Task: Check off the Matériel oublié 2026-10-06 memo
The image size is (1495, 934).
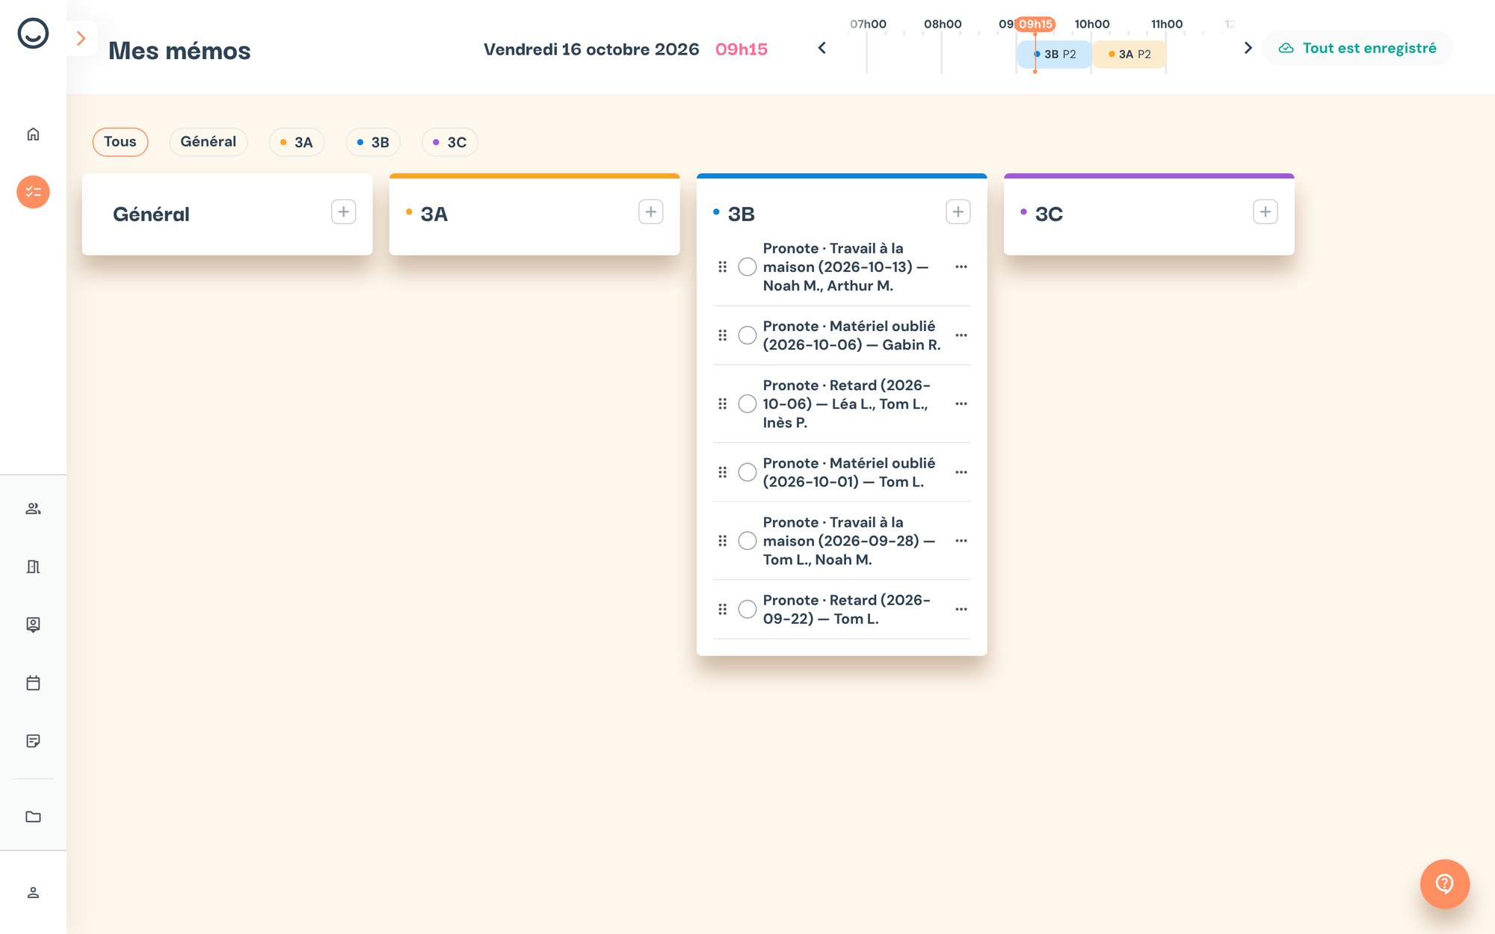Action: click(x=747, y=335)
